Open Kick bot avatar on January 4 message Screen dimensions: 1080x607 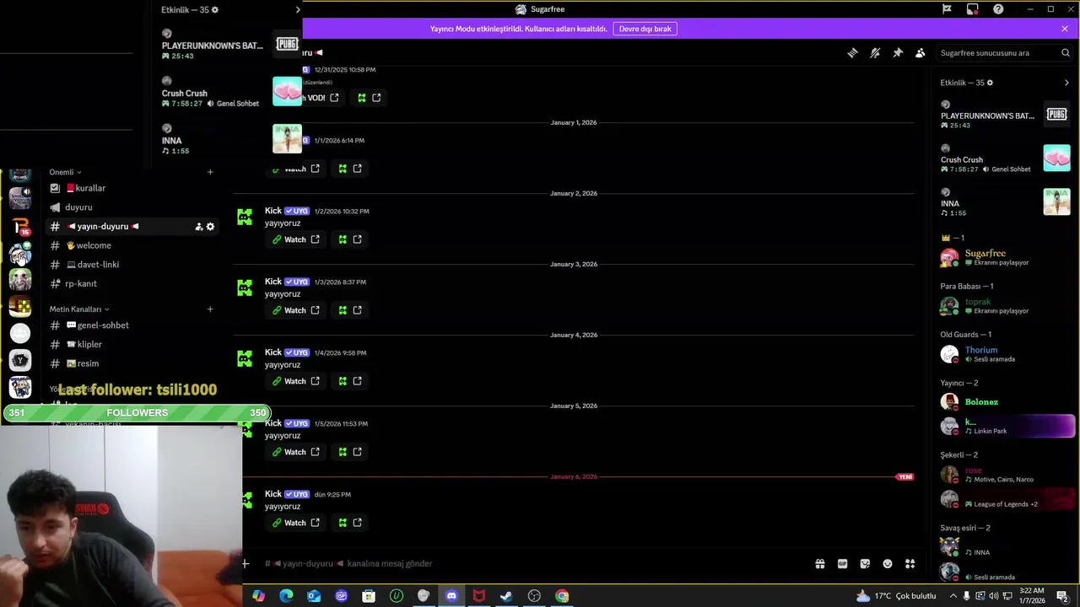(245, 359)
